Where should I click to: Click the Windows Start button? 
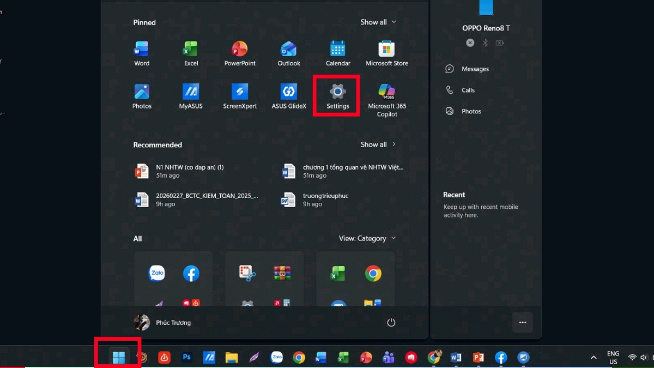119,358
